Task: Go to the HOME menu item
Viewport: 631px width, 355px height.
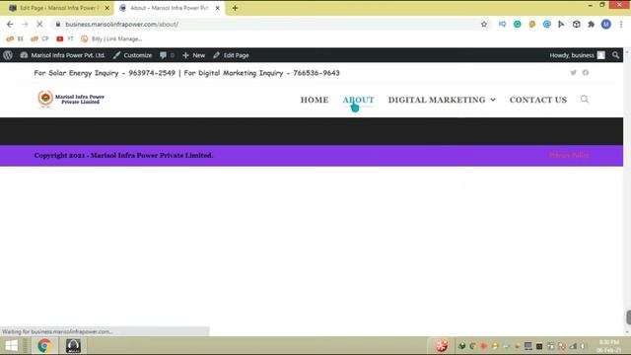Action: click(x=315, y=100)
